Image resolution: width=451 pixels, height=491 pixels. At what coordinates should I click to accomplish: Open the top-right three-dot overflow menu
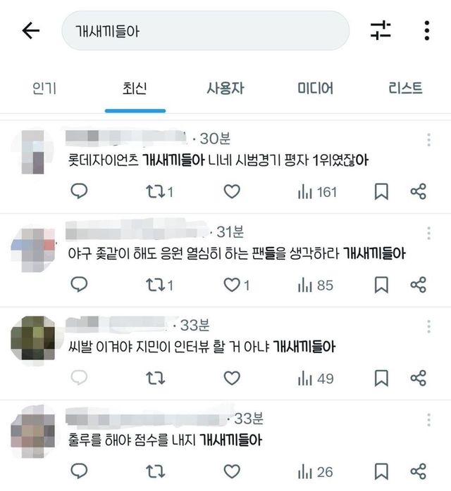pos(426,30)
